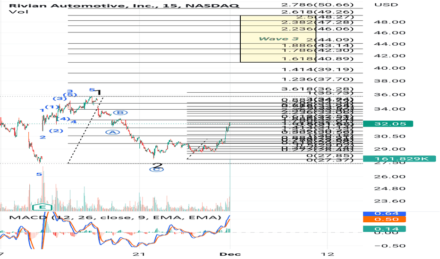Click the green histogram value tag 0.14

(384, 229)
